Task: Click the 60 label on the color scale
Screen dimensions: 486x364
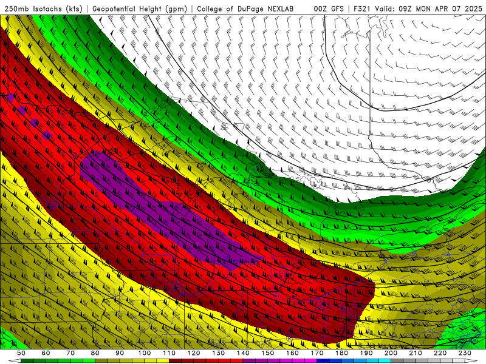Action: pos(46,353)
